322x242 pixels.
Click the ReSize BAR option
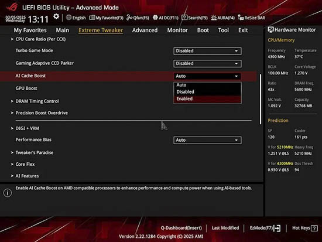pos(251,18)
